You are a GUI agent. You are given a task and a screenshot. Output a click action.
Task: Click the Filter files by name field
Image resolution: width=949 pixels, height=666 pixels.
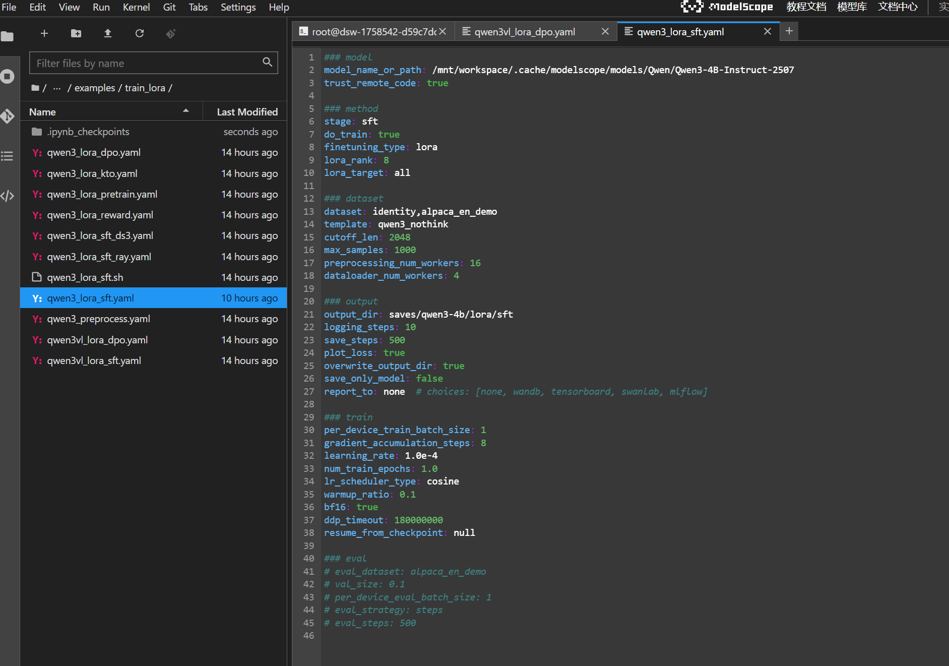tap(146, 63)
